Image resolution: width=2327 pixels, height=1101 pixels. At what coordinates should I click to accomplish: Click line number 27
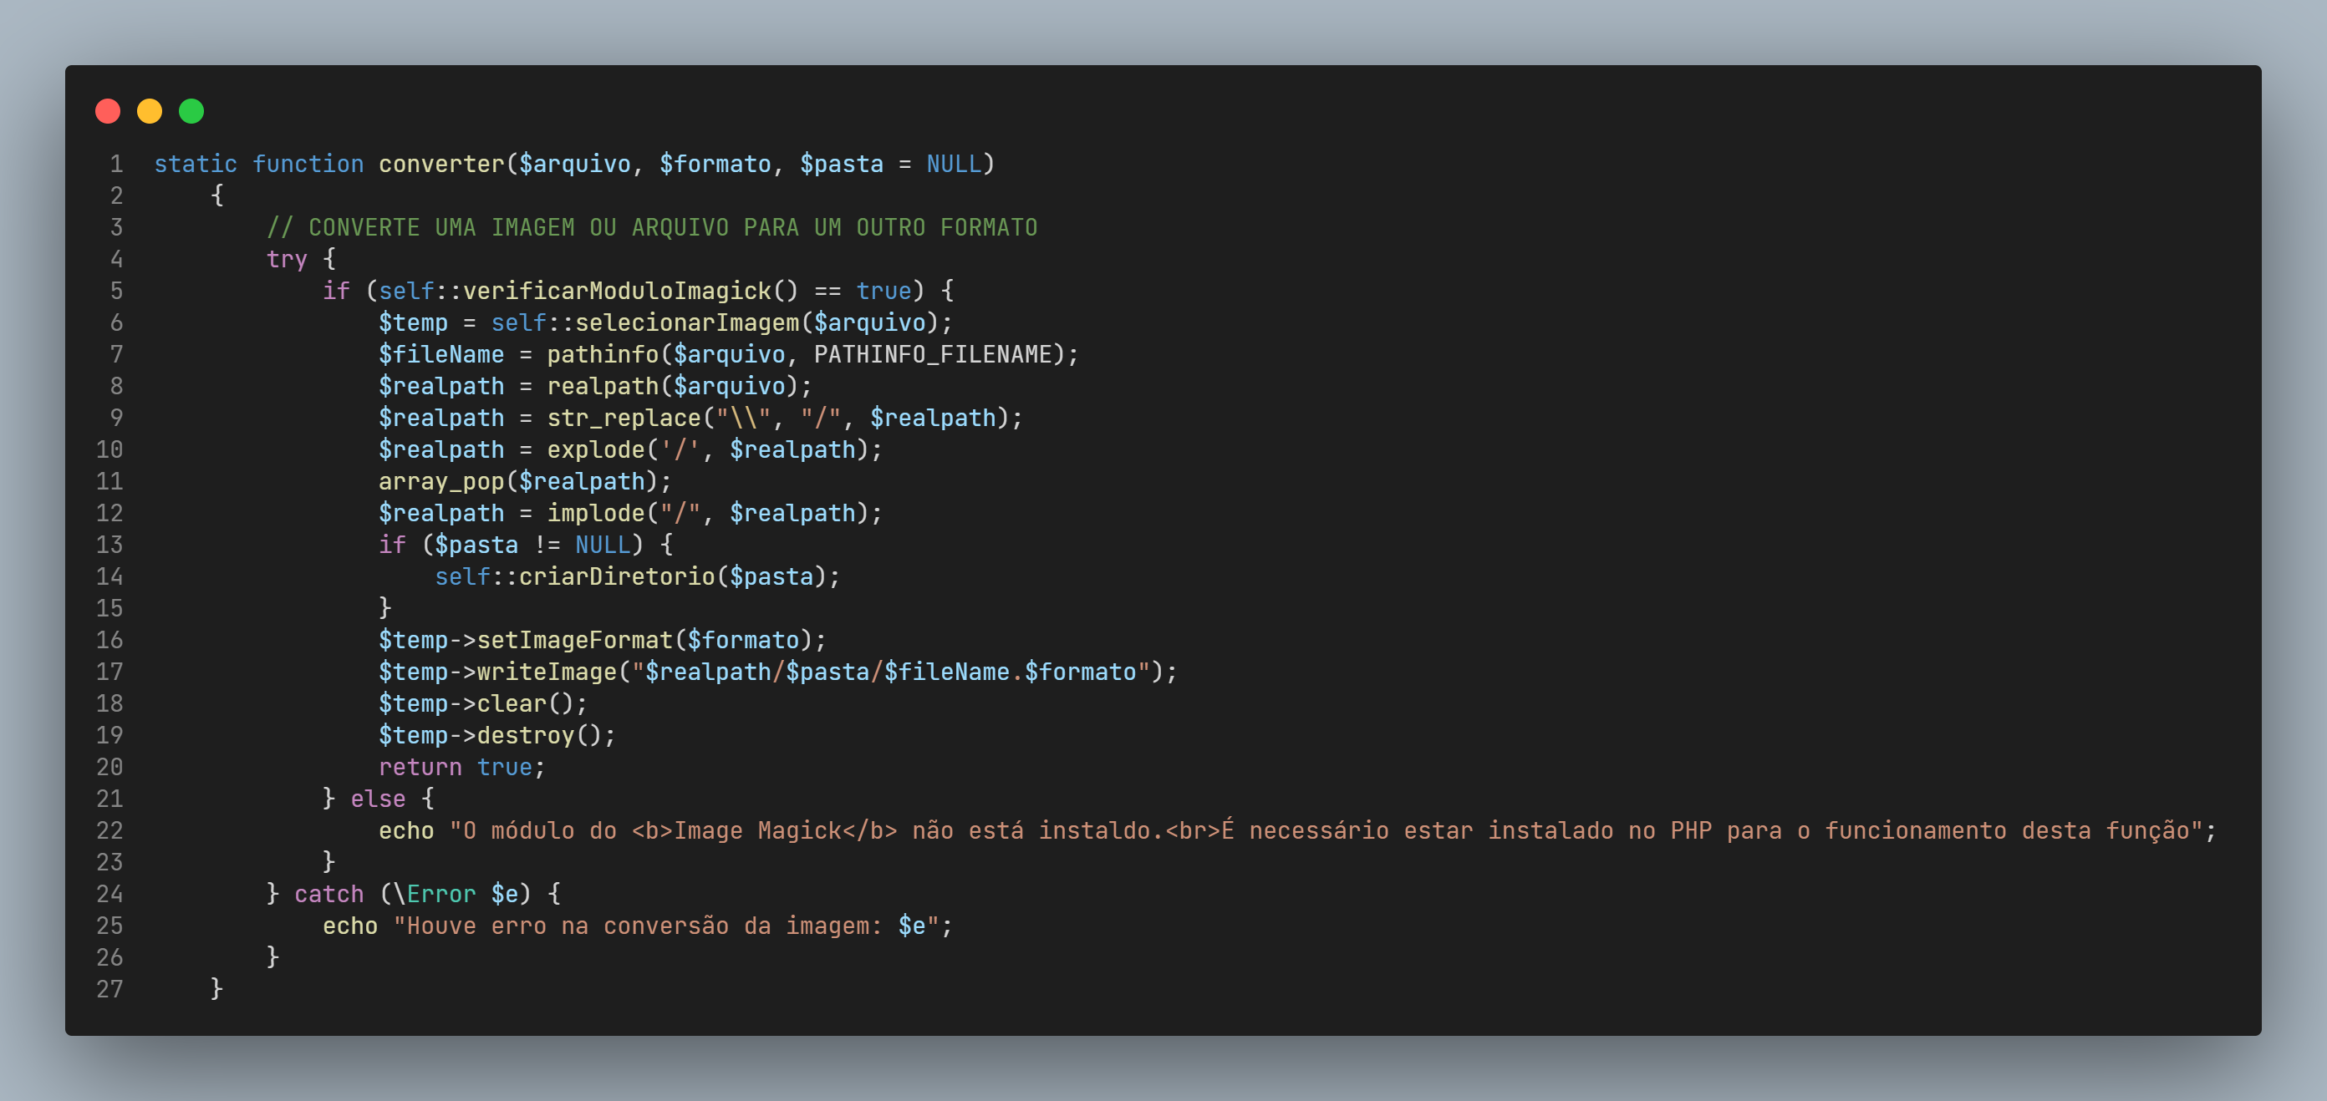pyautogui.click(x=109, y=989)
